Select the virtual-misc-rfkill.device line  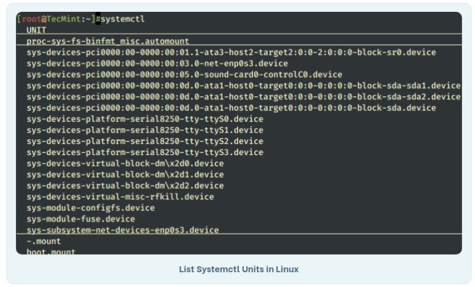(x=120, y=197)
